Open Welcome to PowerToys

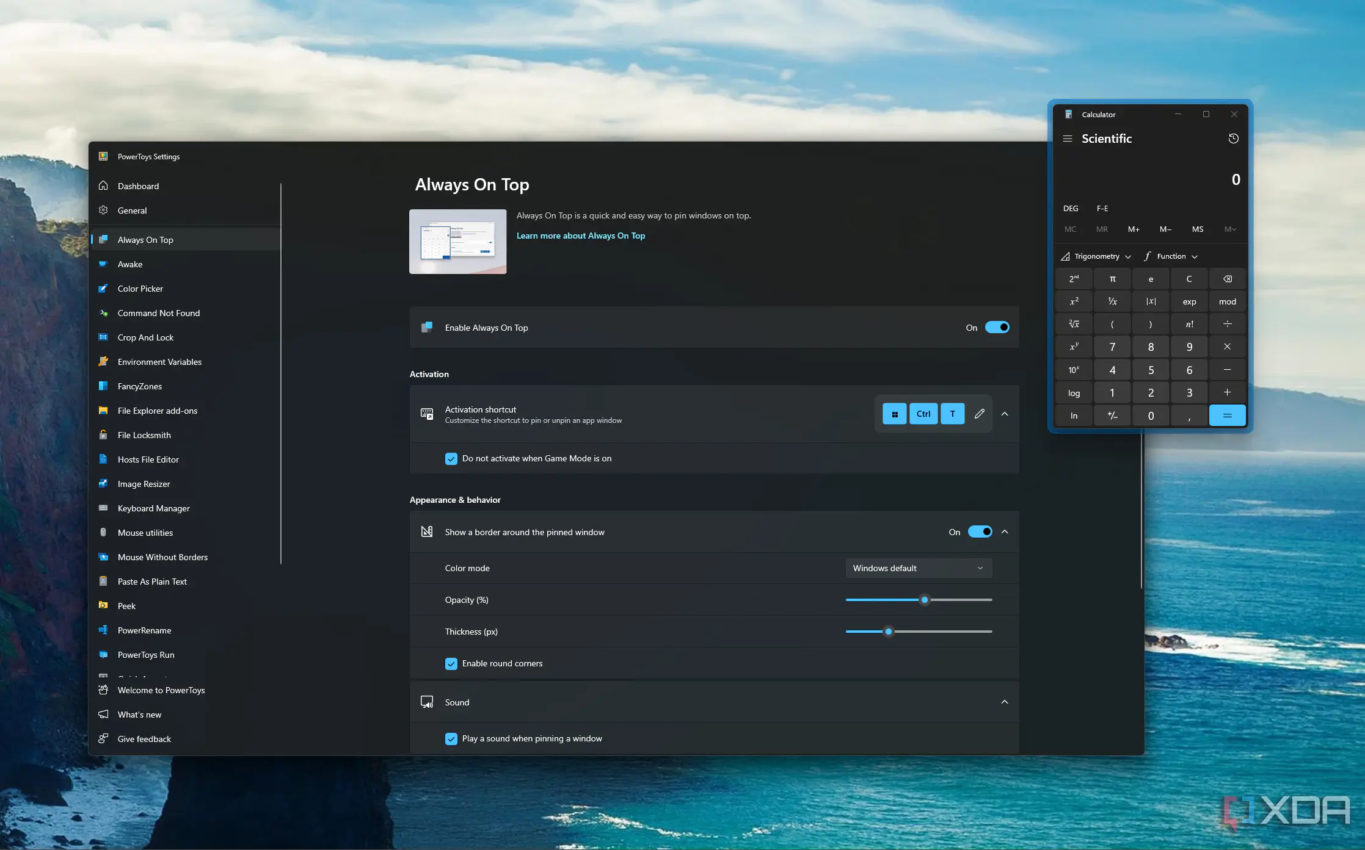pyautogui.click(x=186, y=690)
